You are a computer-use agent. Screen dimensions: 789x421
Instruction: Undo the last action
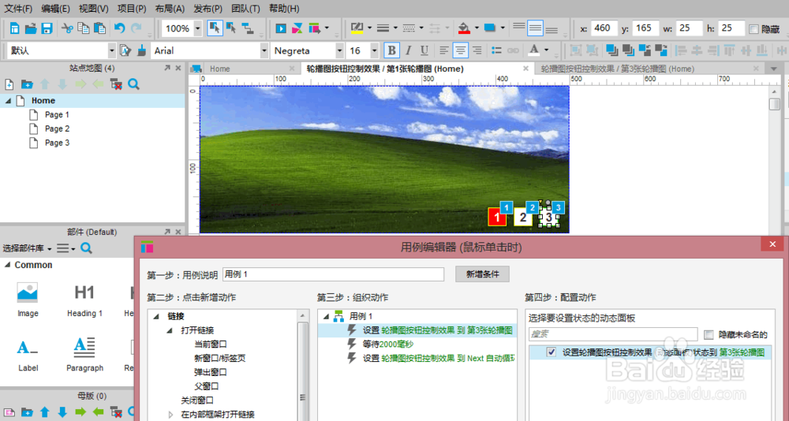click(x=120, y=28)
